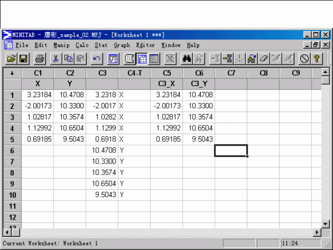
Task: Click the Cancel circle-slash toolbar icon
Action: pos(304,59)
